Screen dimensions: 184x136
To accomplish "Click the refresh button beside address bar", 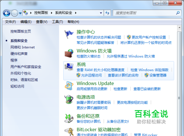I will click(x=107, y=13).
